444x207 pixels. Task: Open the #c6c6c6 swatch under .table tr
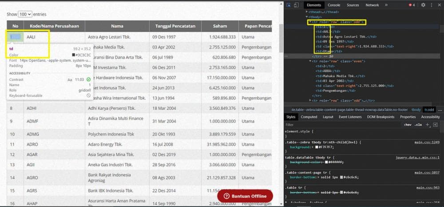point(341,192)
